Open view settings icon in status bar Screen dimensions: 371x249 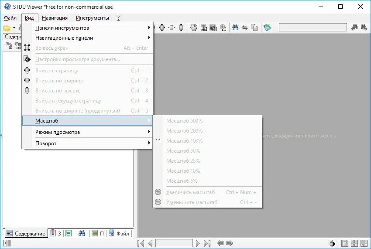click(x=332, y=243)
